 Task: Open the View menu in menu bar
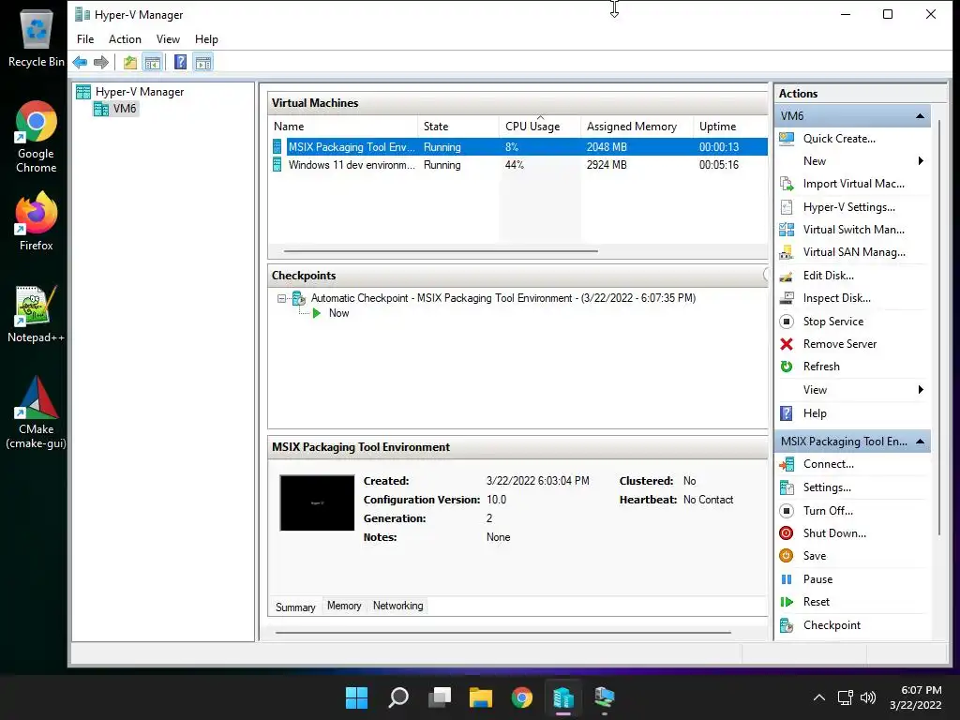pyautogui.click(x=168, y=39)
